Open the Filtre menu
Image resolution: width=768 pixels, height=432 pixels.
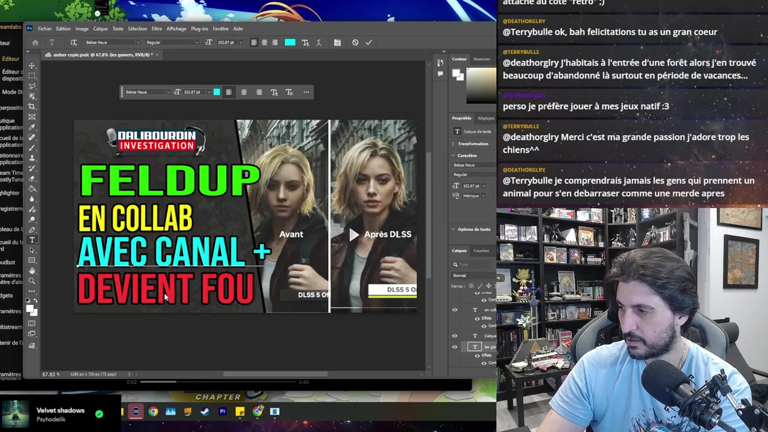point(157,29)
